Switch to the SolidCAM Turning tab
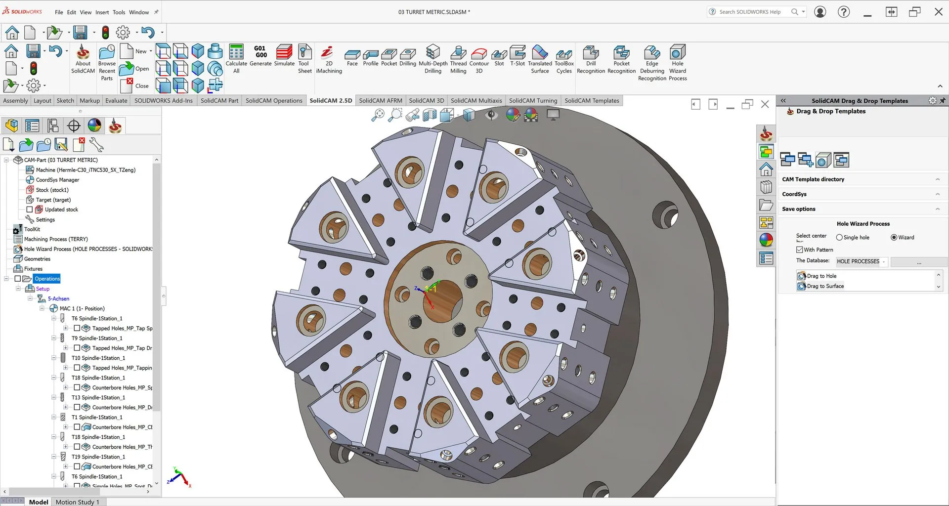 coord(533,100)
